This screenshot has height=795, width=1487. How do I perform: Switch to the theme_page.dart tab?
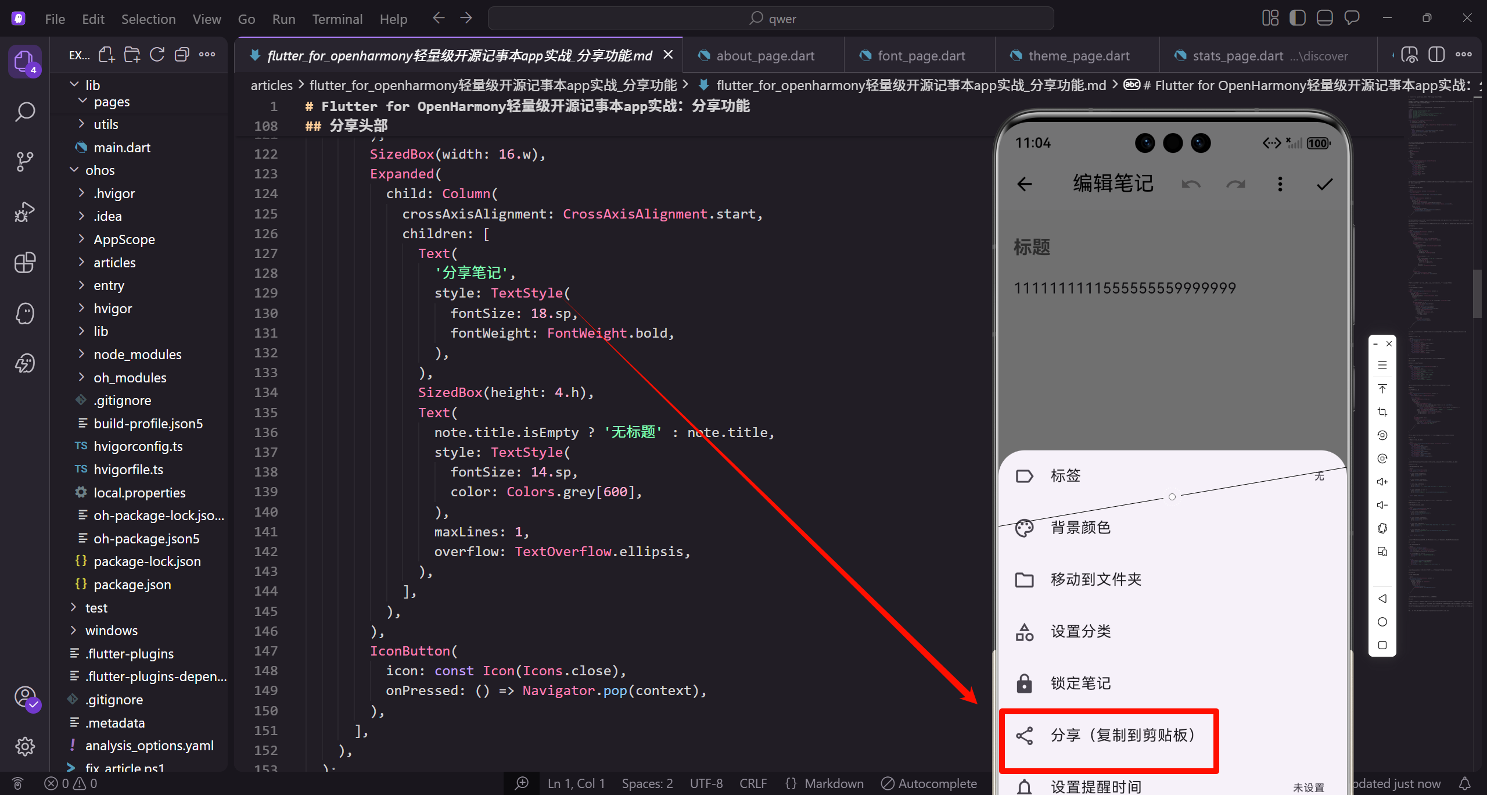1077,55
